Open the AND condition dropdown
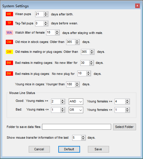Screen dimensions: 143x159 76,102
